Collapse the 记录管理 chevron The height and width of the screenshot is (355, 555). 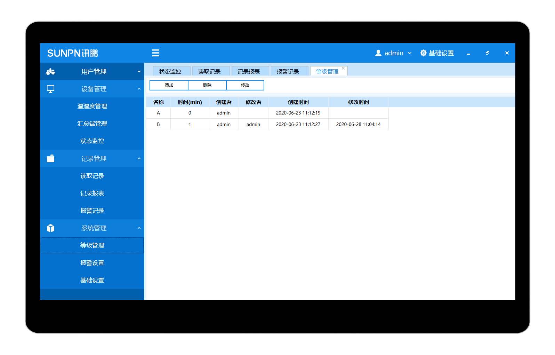pyautogui.click(x=139, y=159)
